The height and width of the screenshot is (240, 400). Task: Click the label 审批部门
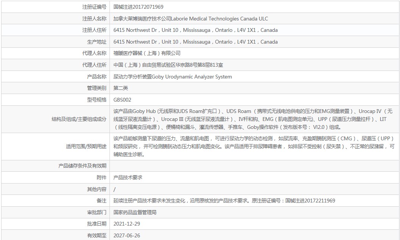(x=97, y=212)
